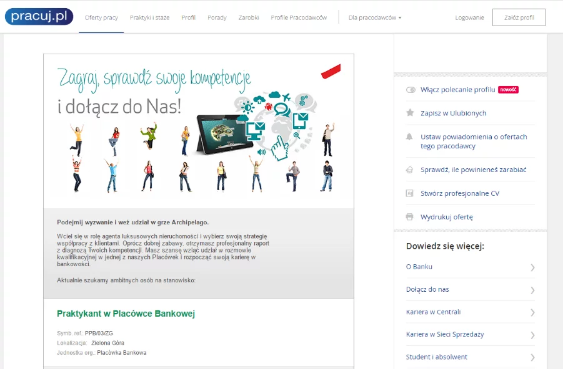Click the 'Student i absolwent' link
Image resolution: width=563 pixels, height=369 pixels.
436,357
